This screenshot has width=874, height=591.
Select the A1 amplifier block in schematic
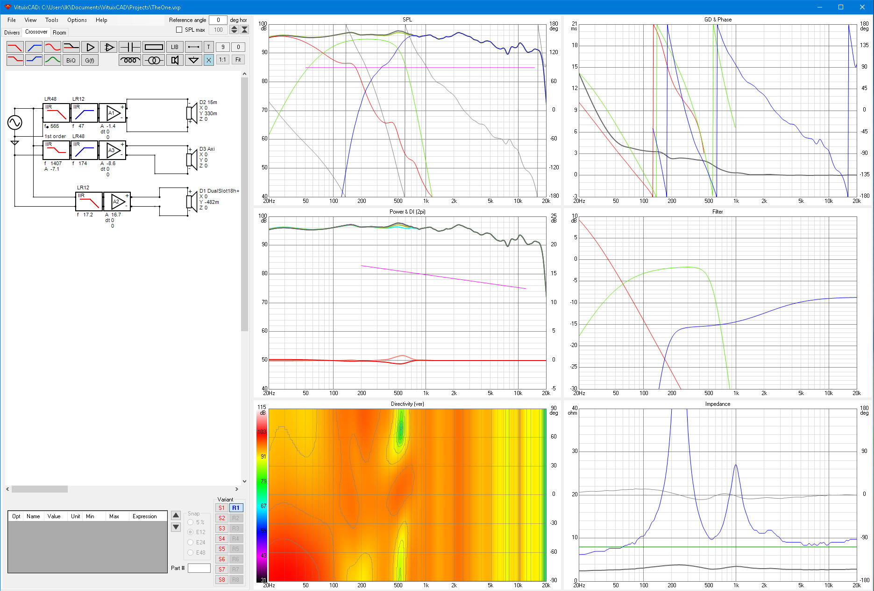113,113
